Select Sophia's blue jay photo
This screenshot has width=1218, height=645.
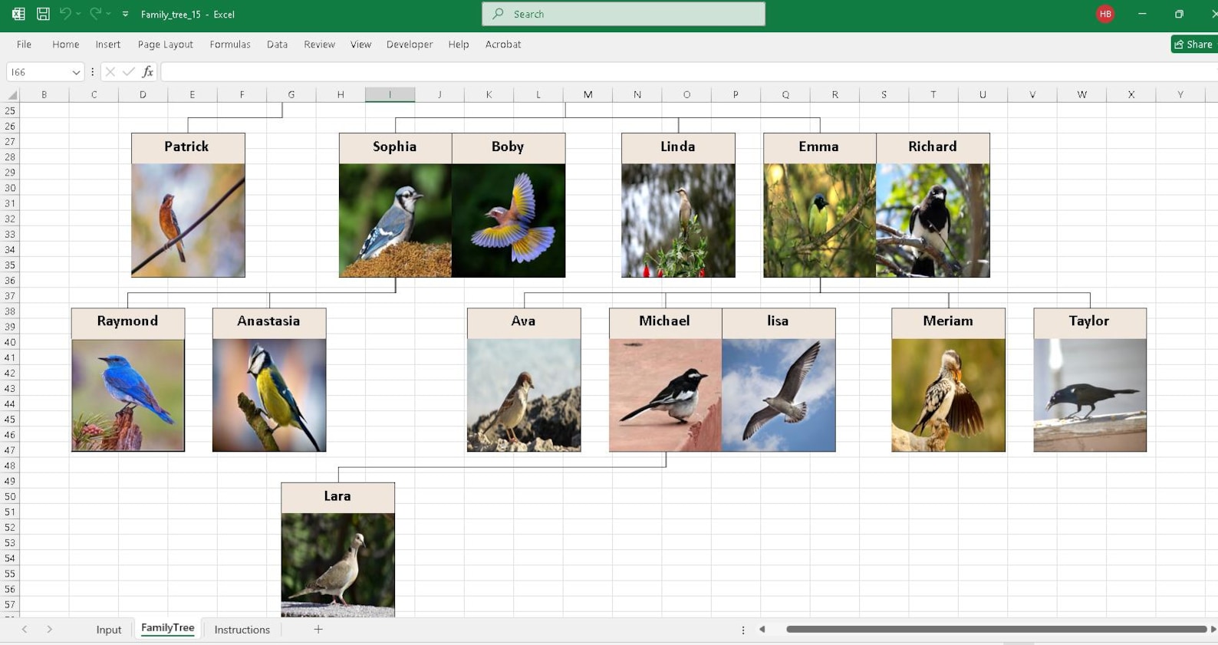coord(395,220)
